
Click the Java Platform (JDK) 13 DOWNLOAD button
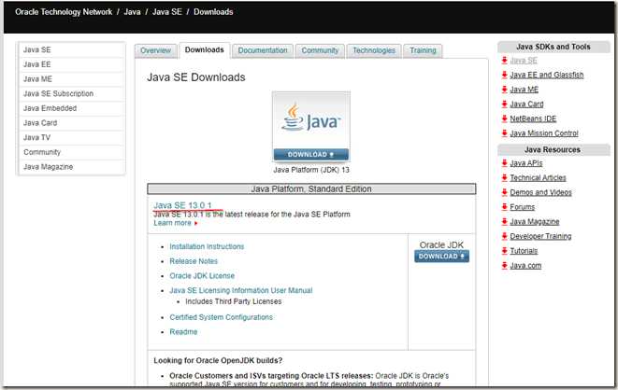tap(311, 155)
